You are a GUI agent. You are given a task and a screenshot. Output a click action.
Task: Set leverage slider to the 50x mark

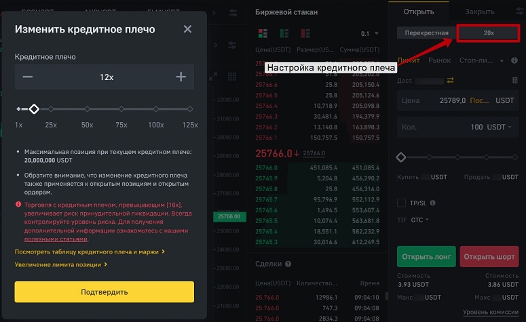pyautogui.click(x=88, y=109)
